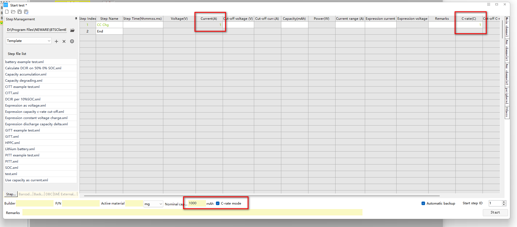Click the Cut-off voltage (V) cell of step 1
The height and width of the screenshot is (227, 517).
coord(238,25)
